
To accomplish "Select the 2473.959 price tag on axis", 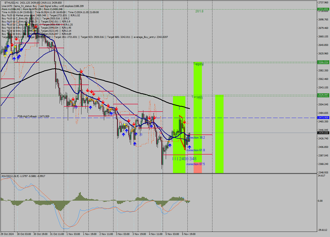I will pyautogui.click(x=323, y=117).
